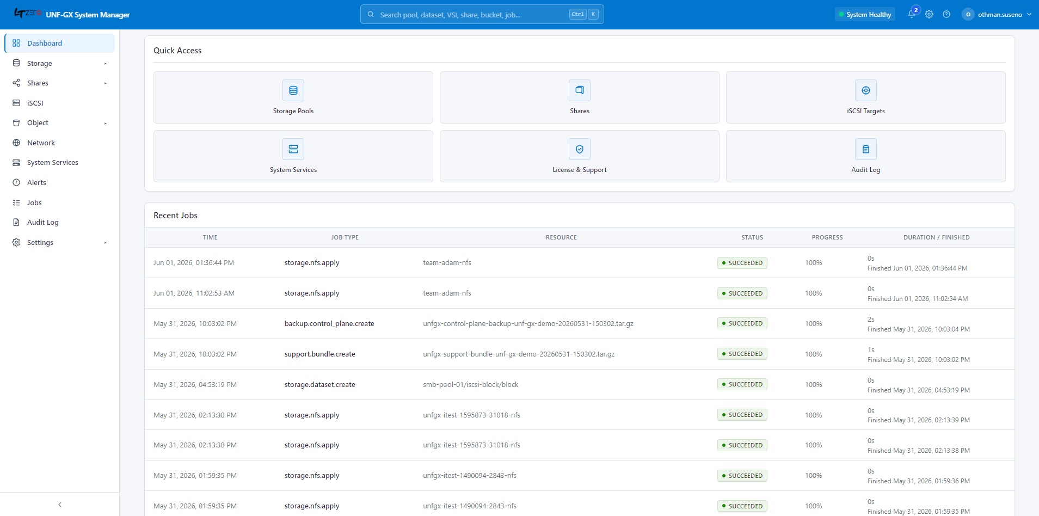The height and width of the screenshot is (516, 1039).
Task: Click the user avatar circle
Action: pyautogui.click(x=968, y=14)
